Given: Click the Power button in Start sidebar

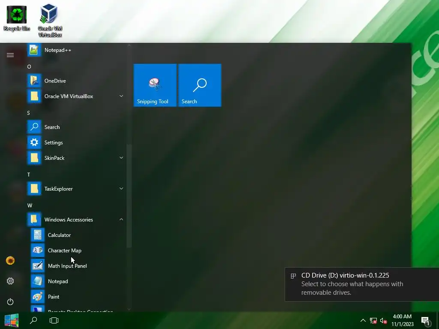Looking at the screenshot, I should pyautogui.click(x=10, y=302).
